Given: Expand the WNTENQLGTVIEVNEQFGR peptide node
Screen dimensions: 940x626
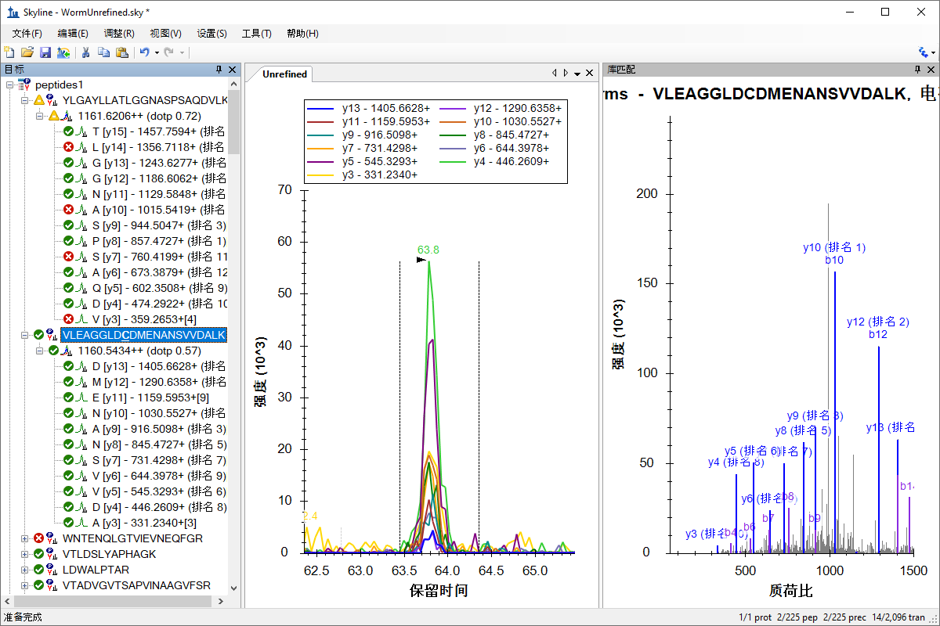Looking at the screenshot, I should [x=24, y=538].
